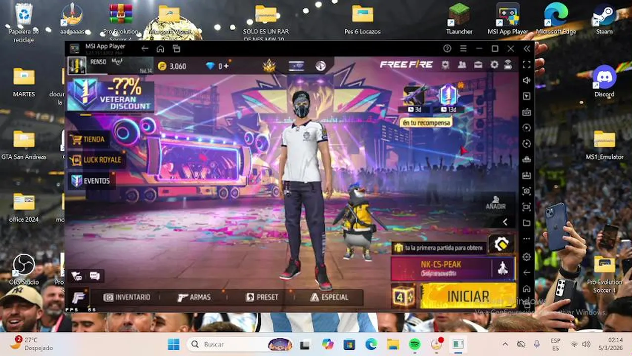Toggle fullscreen in MSI App Player sidebar
Viewport: 632px width, 356px height.
(527, 64)
